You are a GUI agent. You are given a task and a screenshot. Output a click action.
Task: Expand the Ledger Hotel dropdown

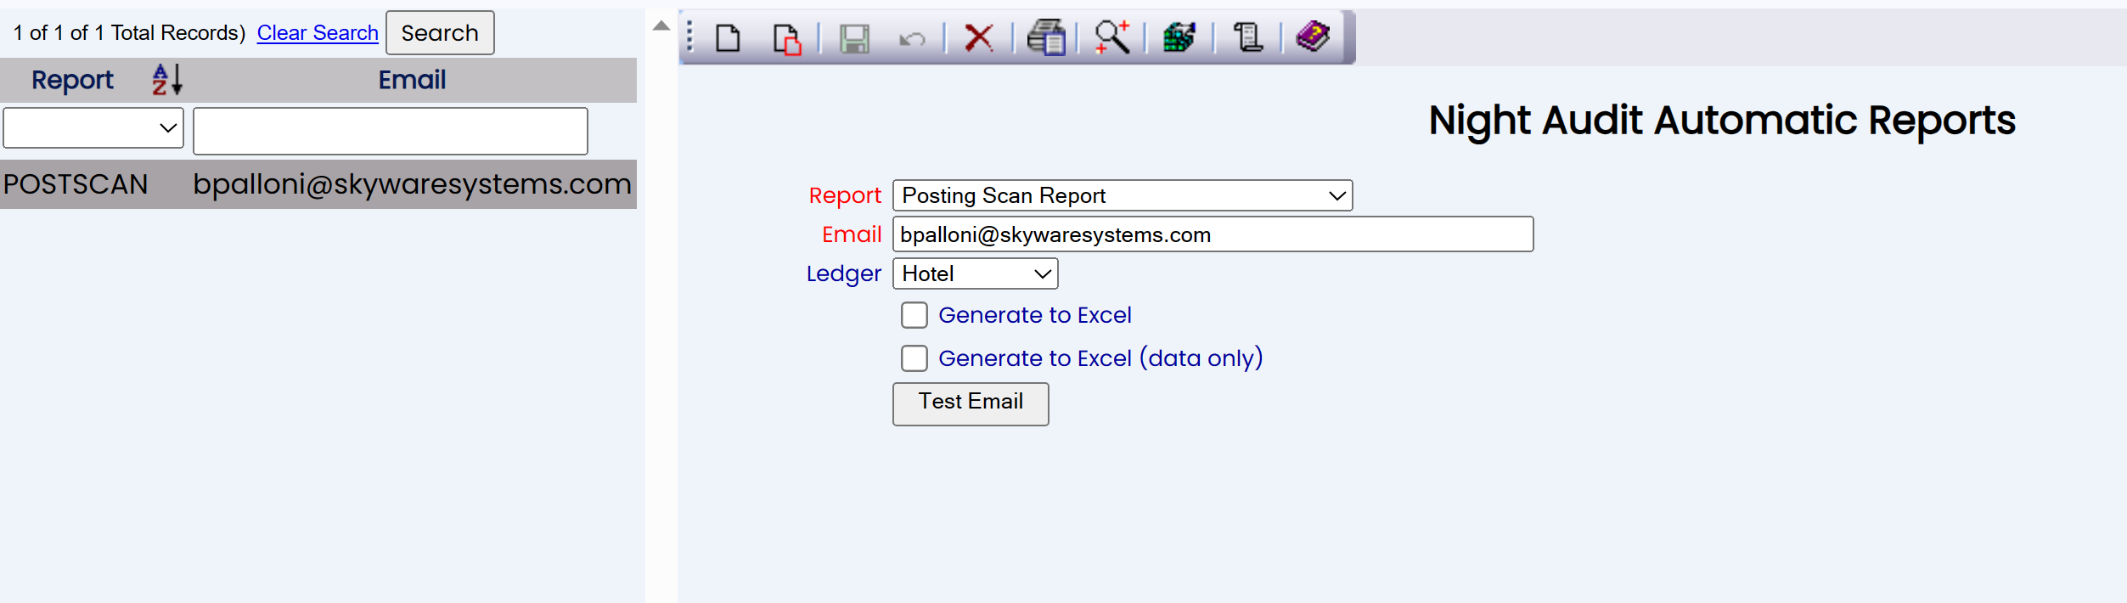click(x=975, y=273)
